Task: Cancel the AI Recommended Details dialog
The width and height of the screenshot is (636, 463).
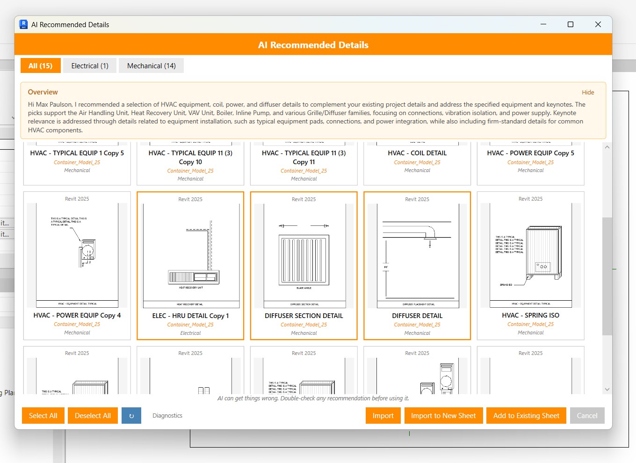Action: tap(587, 416)
